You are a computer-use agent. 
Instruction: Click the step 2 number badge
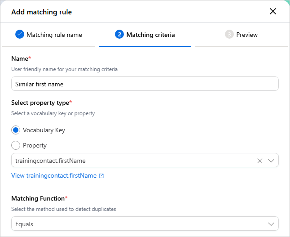click(x=119, y=34)
